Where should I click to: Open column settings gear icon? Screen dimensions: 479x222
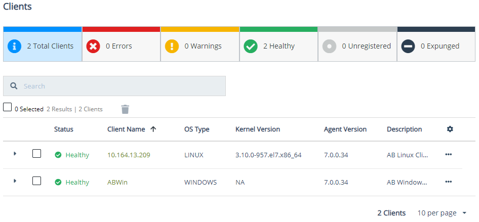click(x=450, y=129)
